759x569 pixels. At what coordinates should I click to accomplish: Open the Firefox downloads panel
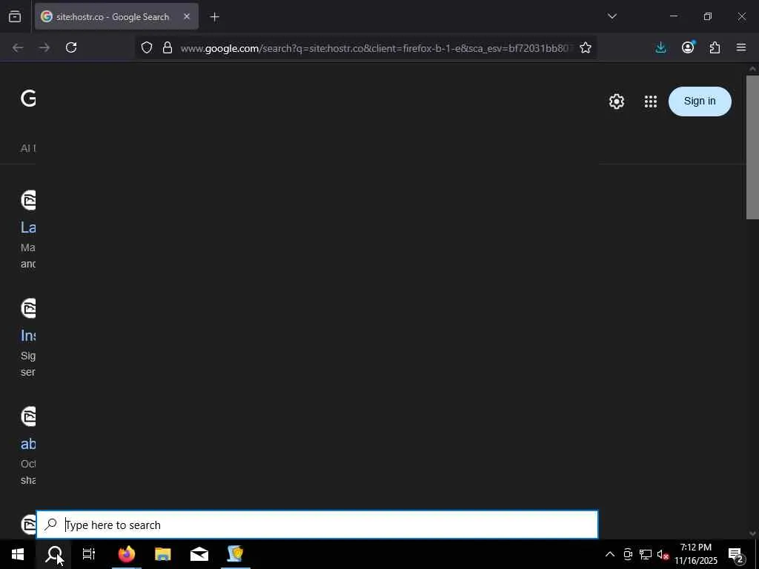[x=660, y=47]
